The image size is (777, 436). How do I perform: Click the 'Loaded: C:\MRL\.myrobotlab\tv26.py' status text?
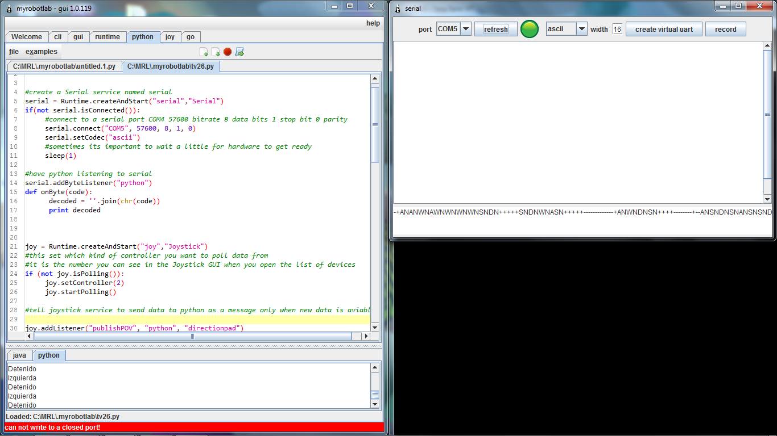[x=63, y=417]
